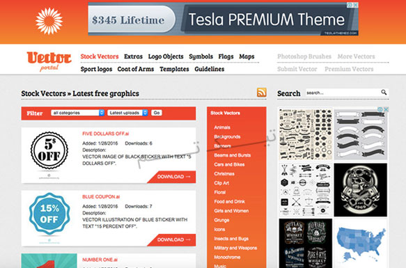The width and height of the screenshot is (406, 268).
Task: Download the BLUE COUPON vector
Action: (172, 239)
